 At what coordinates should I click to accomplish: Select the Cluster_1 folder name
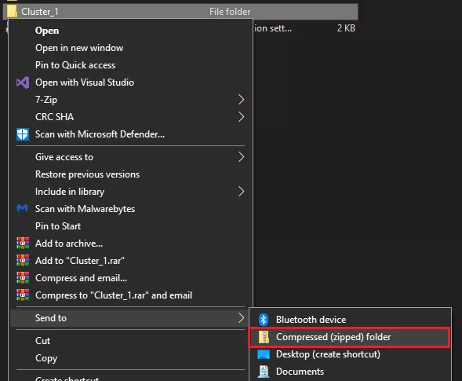coord(40,12)
